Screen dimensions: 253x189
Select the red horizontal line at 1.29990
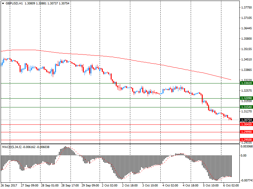click(120, 132)
